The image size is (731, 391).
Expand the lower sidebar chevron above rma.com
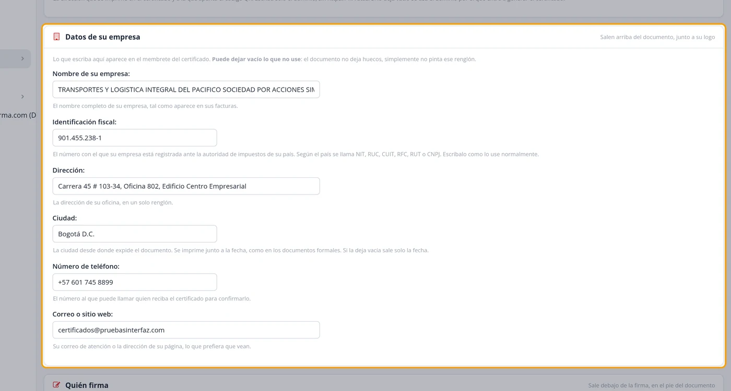(22, 96)
